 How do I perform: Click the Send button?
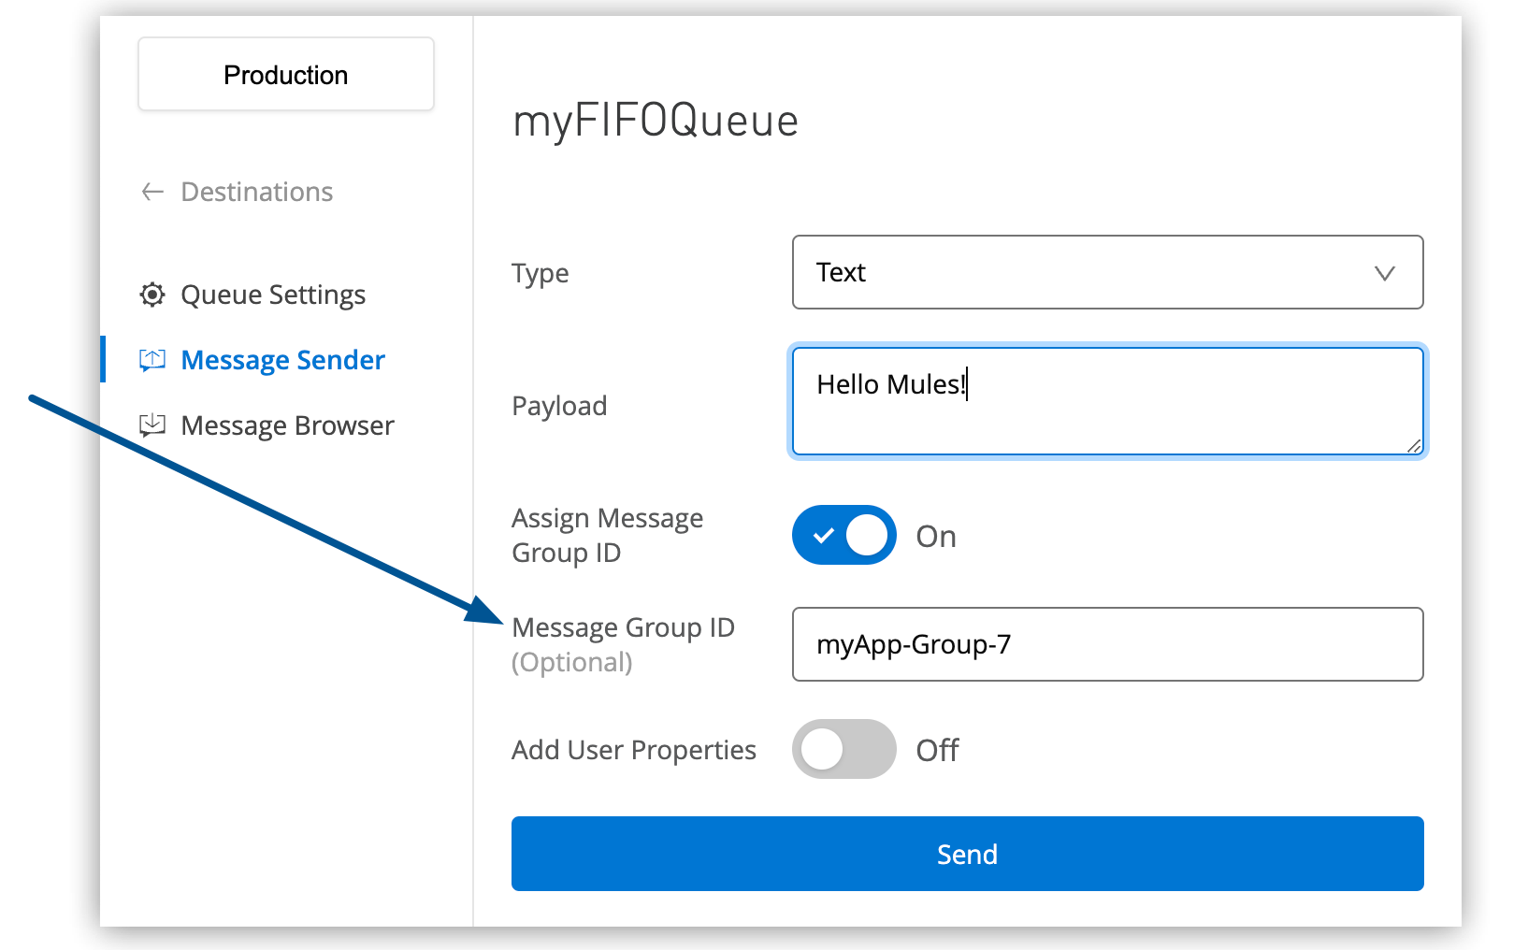(x=967, y=853)
